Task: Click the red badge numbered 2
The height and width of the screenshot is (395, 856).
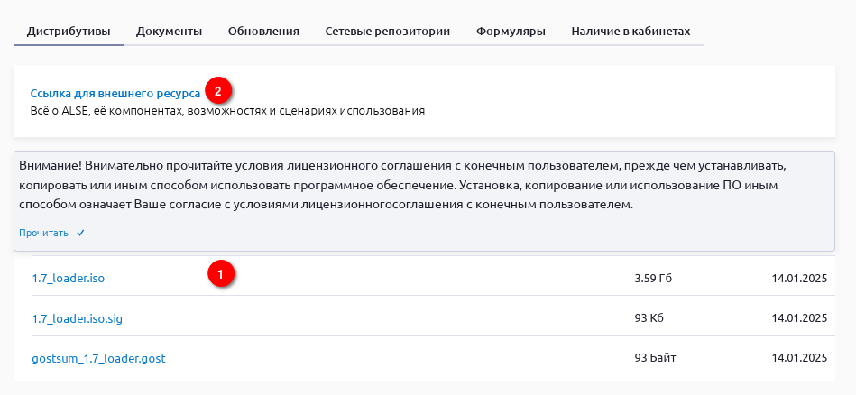Action: point(218,90)
